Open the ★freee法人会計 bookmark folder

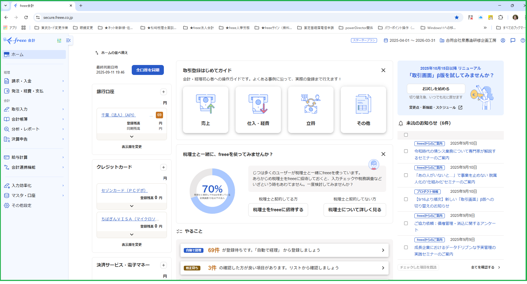[198, 28]
